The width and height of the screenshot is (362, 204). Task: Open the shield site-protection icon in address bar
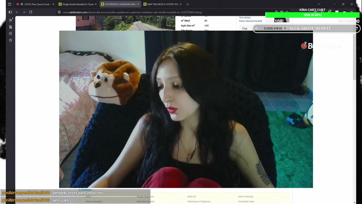(x=59, y=12)
